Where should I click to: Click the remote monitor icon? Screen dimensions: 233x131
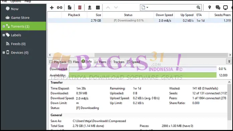[225, 8]
